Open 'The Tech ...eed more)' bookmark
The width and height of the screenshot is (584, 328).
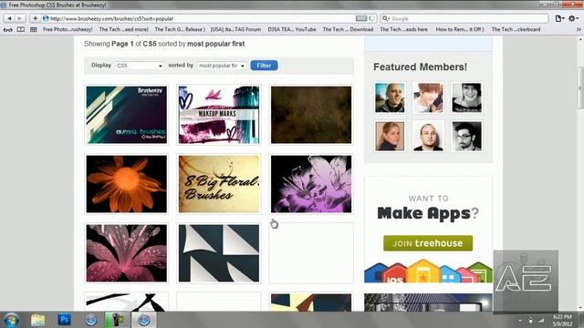point(124,29)
